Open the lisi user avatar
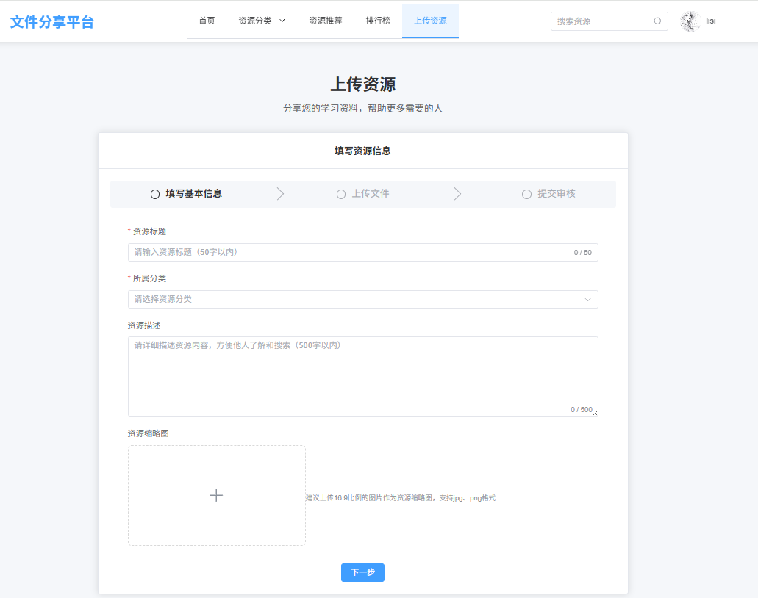Viewport: 758px width, 598px height. tap(689, 21)
